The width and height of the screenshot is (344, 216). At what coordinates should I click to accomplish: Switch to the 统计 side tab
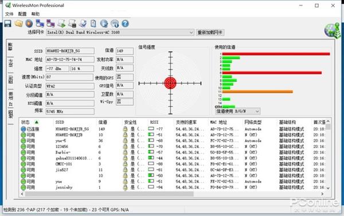(x=10, y=63)
